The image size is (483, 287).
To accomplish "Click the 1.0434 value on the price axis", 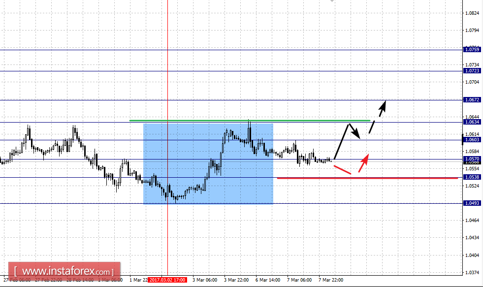I will pos(472,237).
